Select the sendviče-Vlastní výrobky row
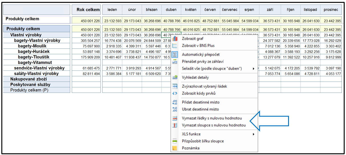 pyautogui.click(x=37, y=68)
